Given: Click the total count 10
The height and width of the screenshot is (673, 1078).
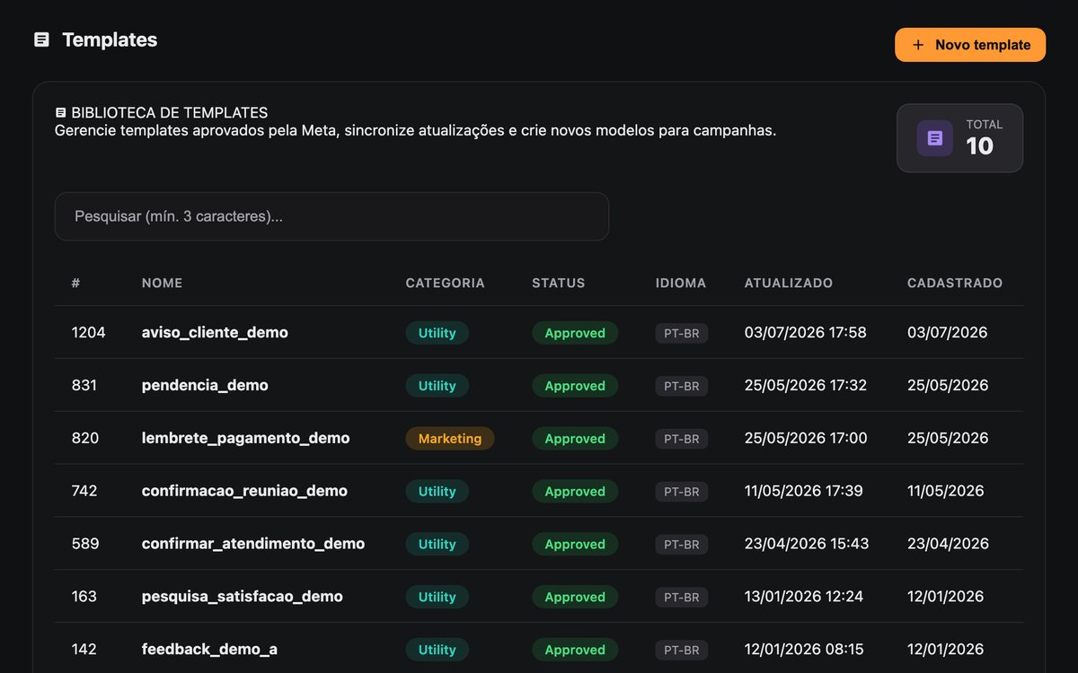Looking at the screenshot, I should pyautogui.click(x=980, y=146).
